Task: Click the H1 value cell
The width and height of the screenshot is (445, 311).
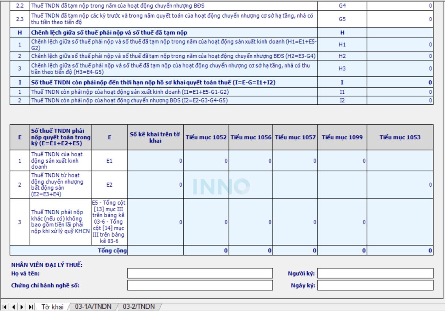Action: (400, 44)
